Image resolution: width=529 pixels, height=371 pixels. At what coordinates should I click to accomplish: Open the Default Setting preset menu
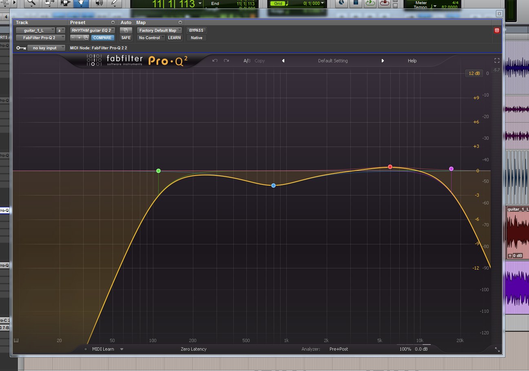333,61
